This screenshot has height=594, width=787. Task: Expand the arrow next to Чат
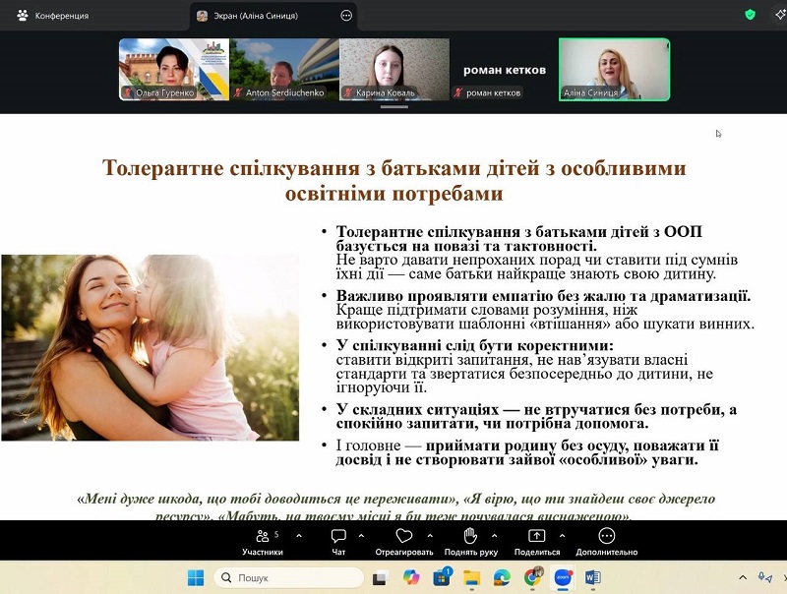361,536
